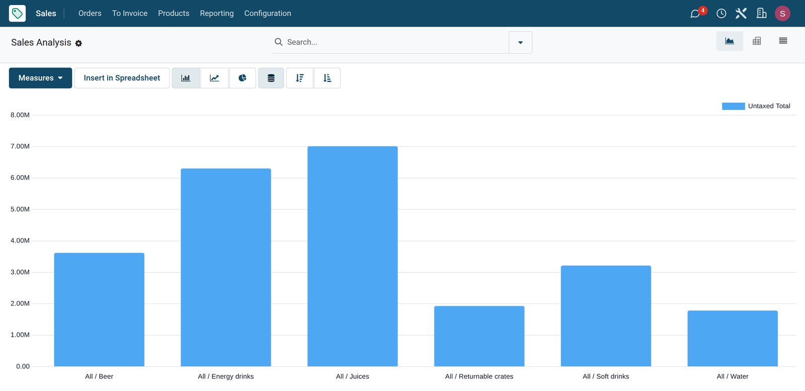Open the Orders menu
805x391 pixels.
click(90, 13)
